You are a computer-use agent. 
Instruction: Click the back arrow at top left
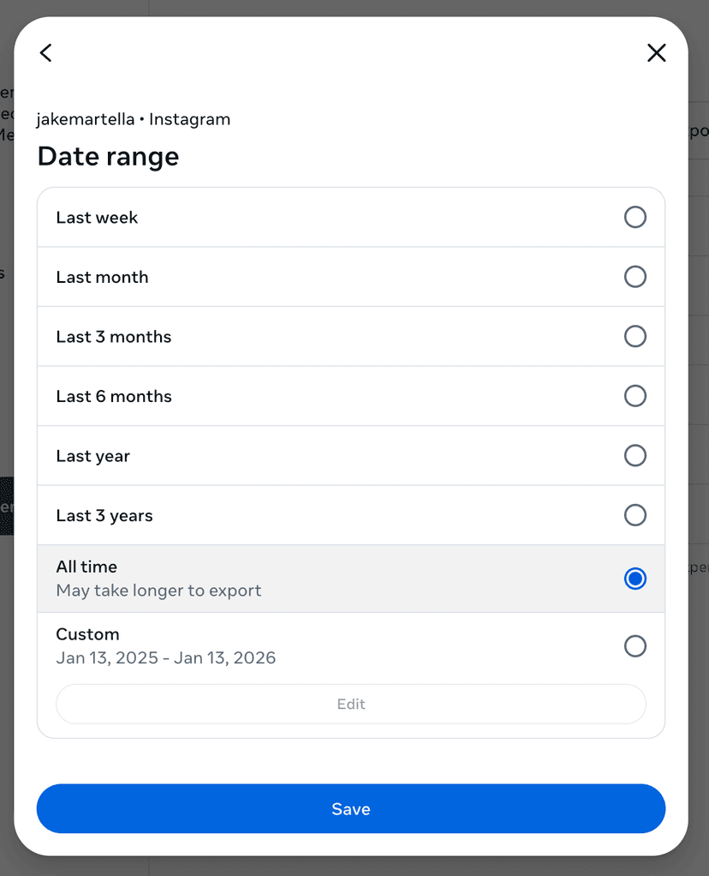[45, 52]
